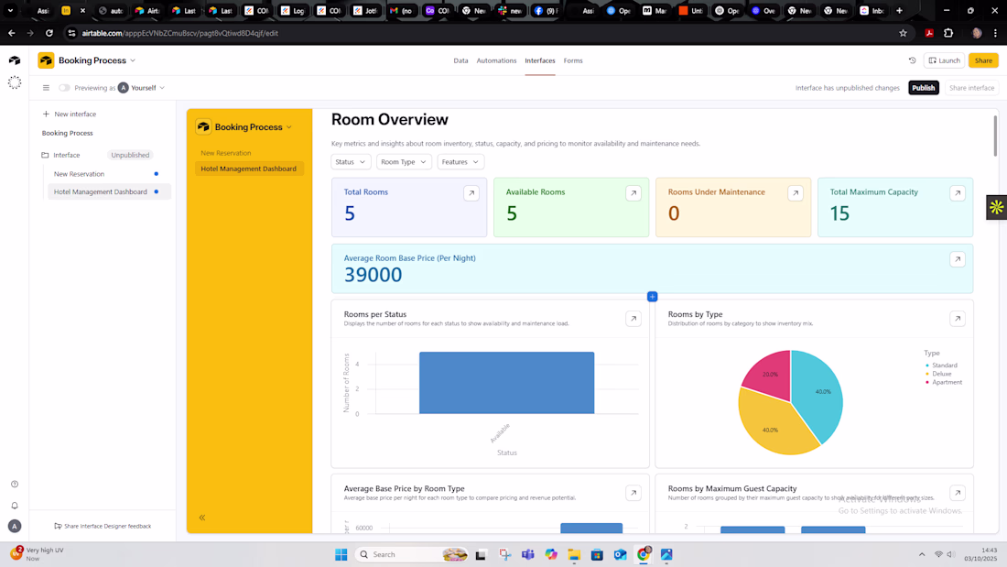Switch to the Forms tab
The image size is (1007, 567).
pos(573,60)
